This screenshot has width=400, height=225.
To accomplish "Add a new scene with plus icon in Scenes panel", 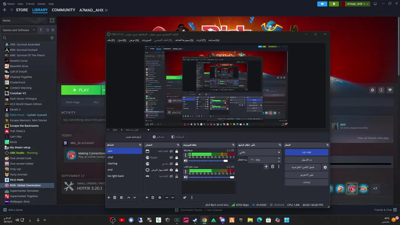I will (109, 197).
